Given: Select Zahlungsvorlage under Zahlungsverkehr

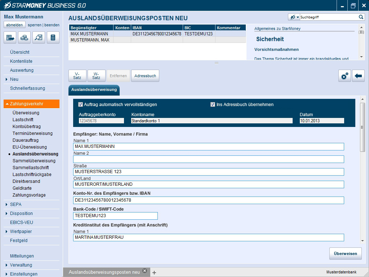Looking at the screenshot, I should (x=29, y=195).
